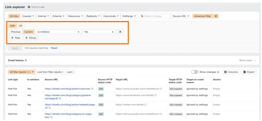Click the magnifier icon beside on-page-seo URL
Image resolution: width=262 pixels, height=121 pixels.
tap(51, 117)
